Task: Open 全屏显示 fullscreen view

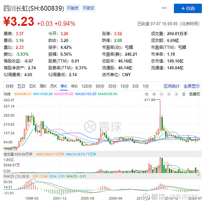Action: click(192, 86)
